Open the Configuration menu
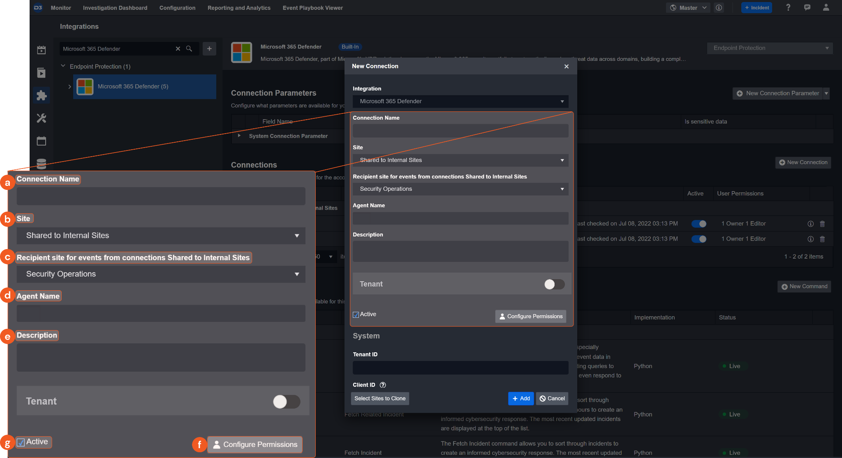842x458 pixels. click(177, 7)
